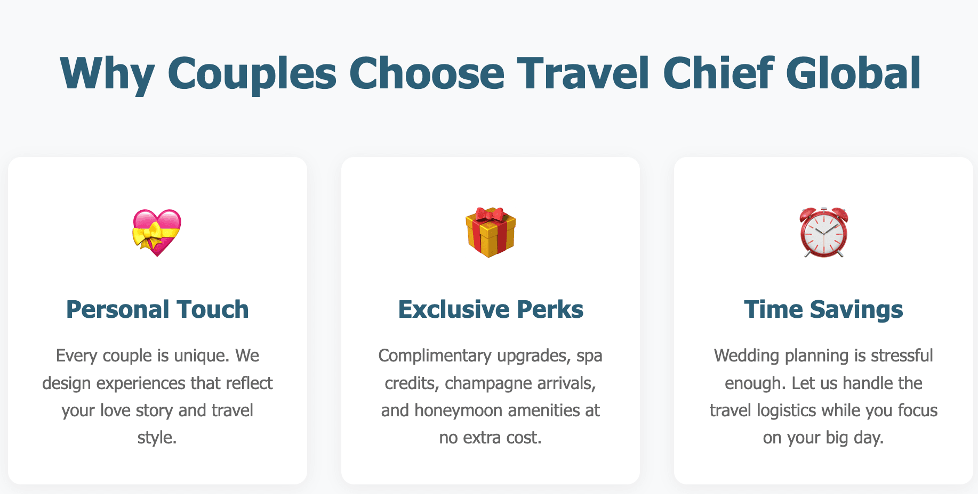Click the word "style." under Personal Touch
978x494 pixels.
click(x=157, y=438)
